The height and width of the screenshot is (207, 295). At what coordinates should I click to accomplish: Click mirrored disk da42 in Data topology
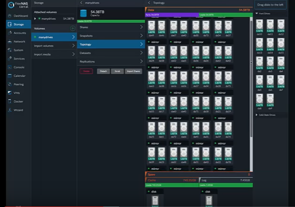click(x=228, y=54)
